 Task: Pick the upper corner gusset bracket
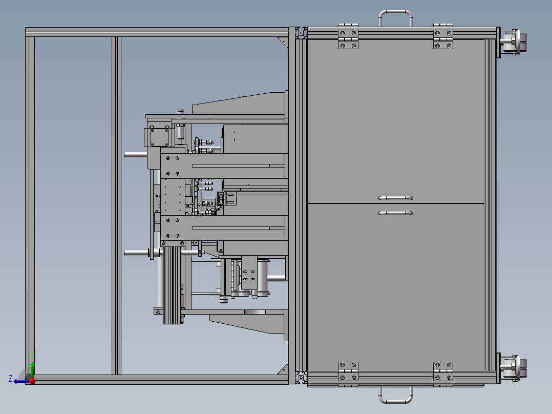285,42
